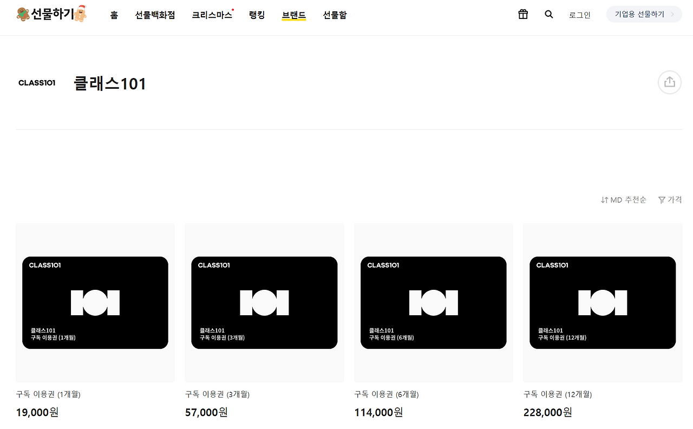Image resolution: width=693 pixels, height=429 pixels.
Task: Open the 선물함 menu
Action: pos(335,15)
